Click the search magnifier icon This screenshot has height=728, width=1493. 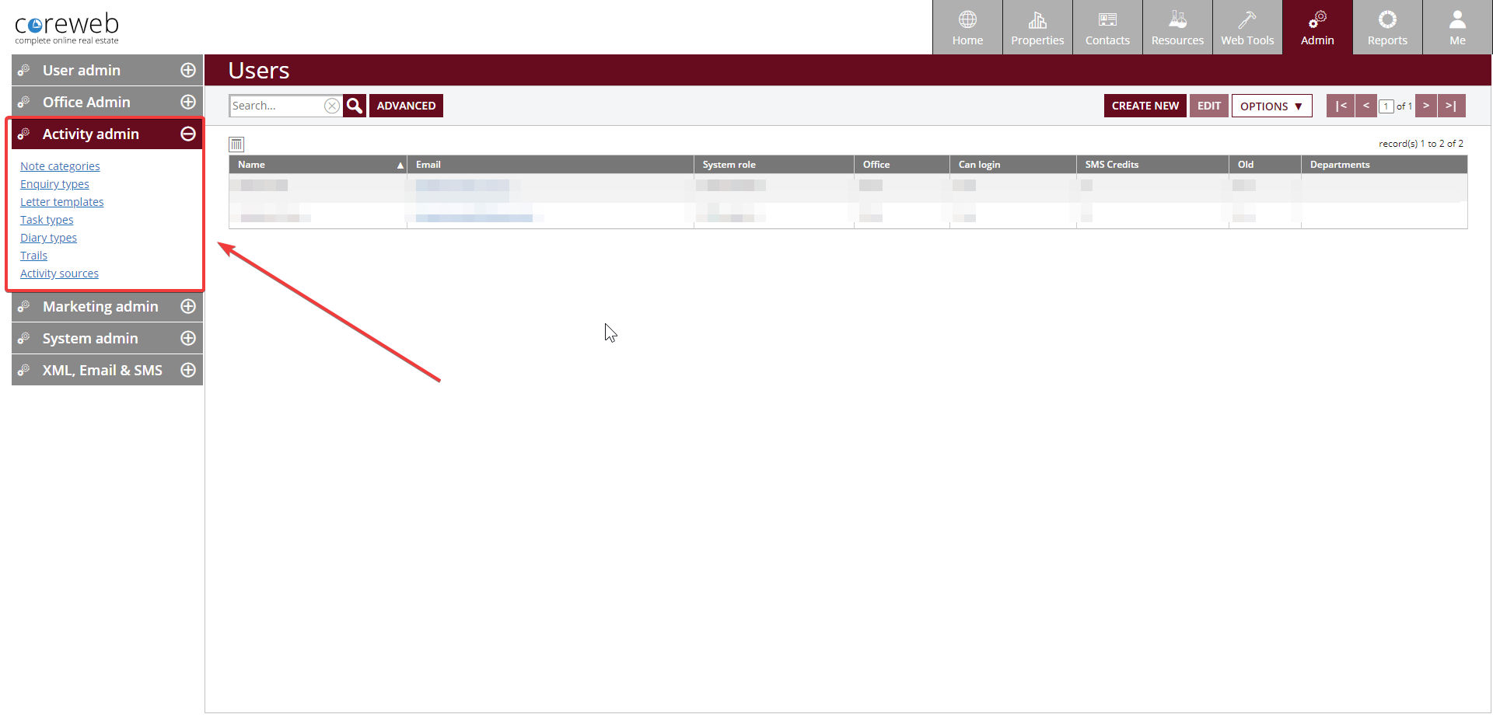tap(355, 106)
